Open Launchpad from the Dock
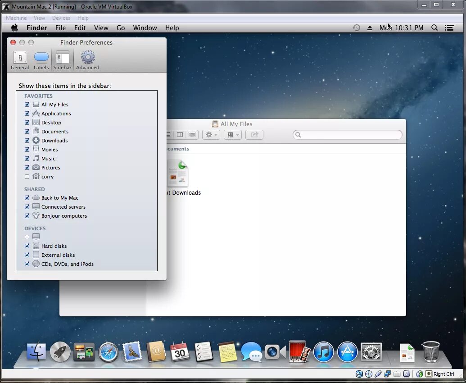Viewport: 466px width, 383px height. pos(60,352)
